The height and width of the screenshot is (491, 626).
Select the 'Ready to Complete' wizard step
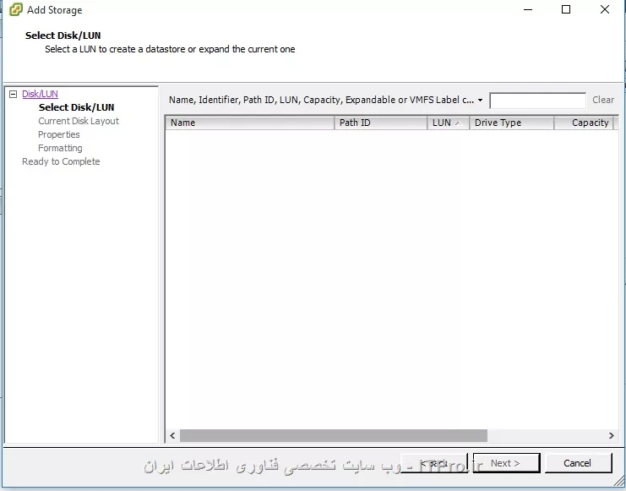click(61, 161)
